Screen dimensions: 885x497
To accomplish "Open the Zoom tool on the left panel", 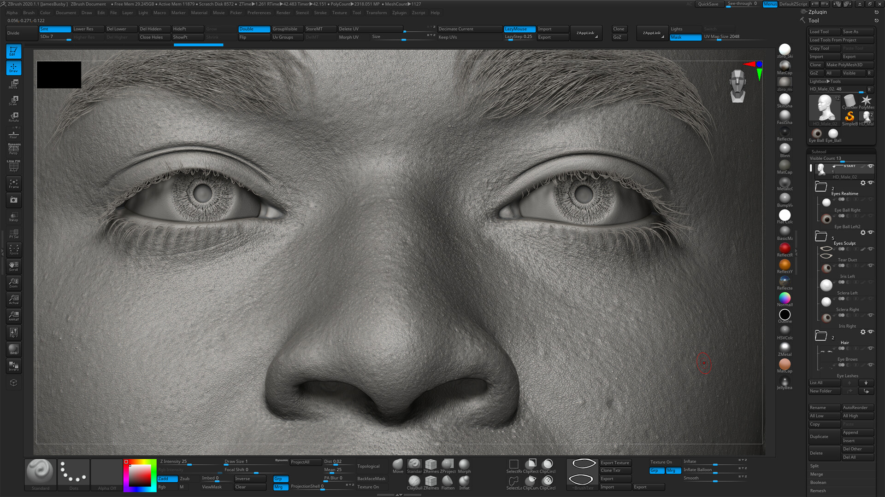I will pyautogui.click(x=13, y=283).
